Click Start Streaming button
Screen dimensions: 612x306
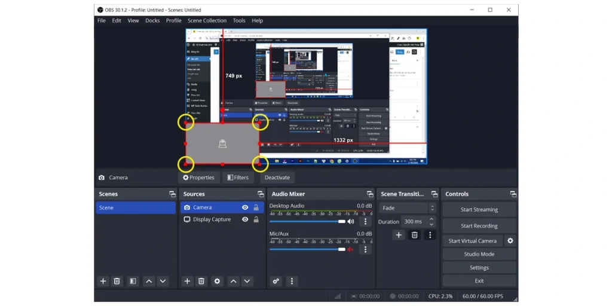tap(479, 210)
